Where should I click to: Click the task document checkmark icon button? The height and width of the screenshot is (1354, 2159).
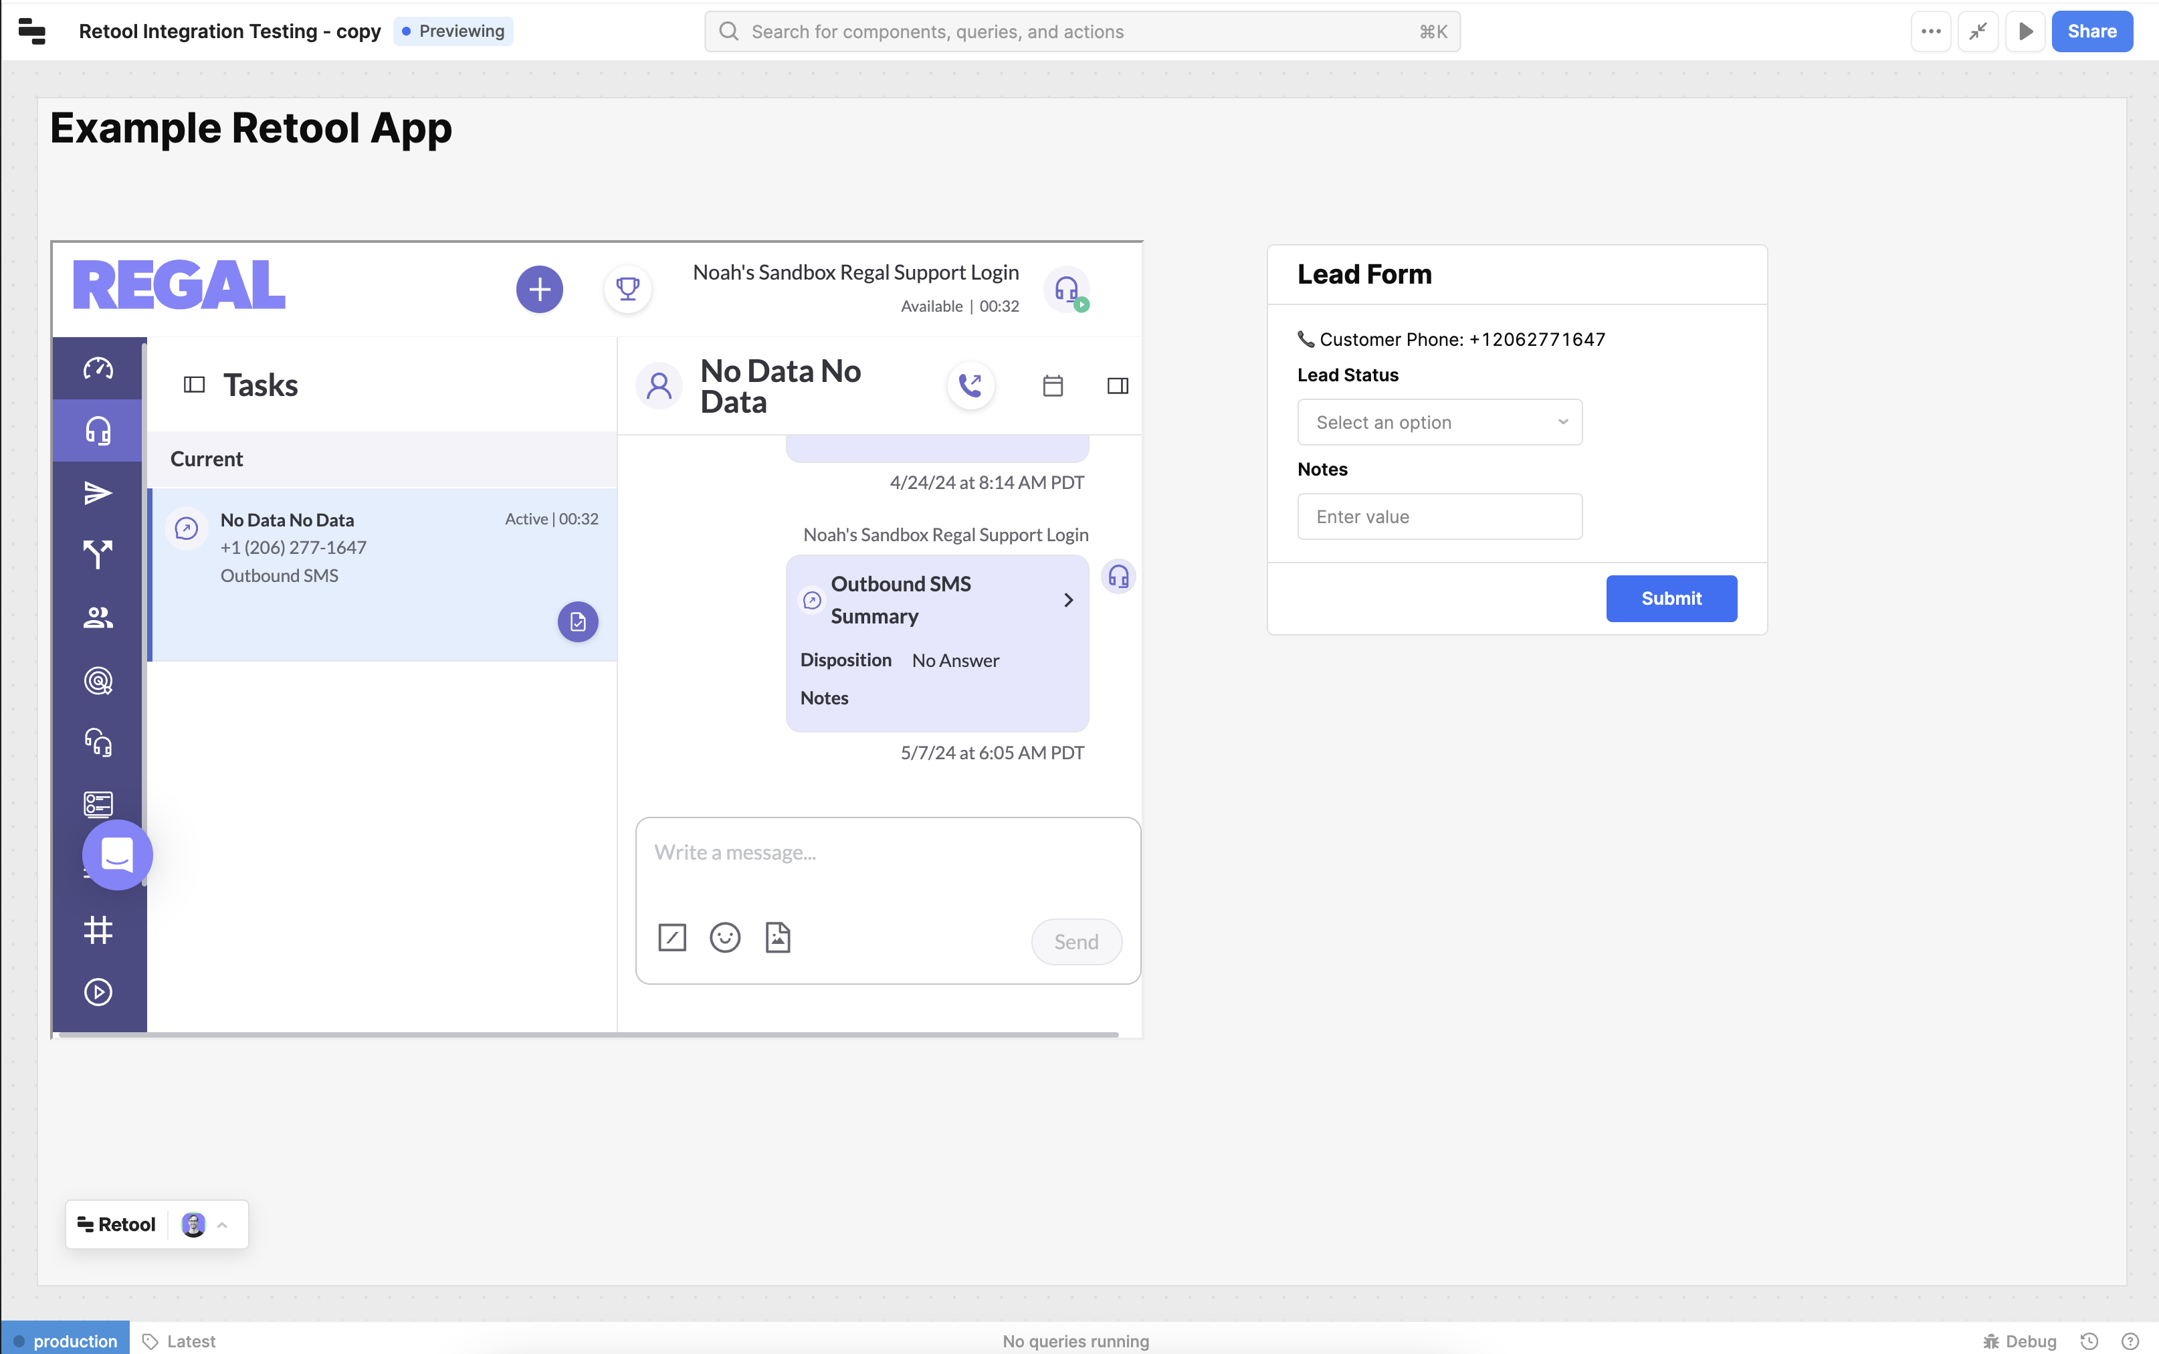[x=577, y=621]
